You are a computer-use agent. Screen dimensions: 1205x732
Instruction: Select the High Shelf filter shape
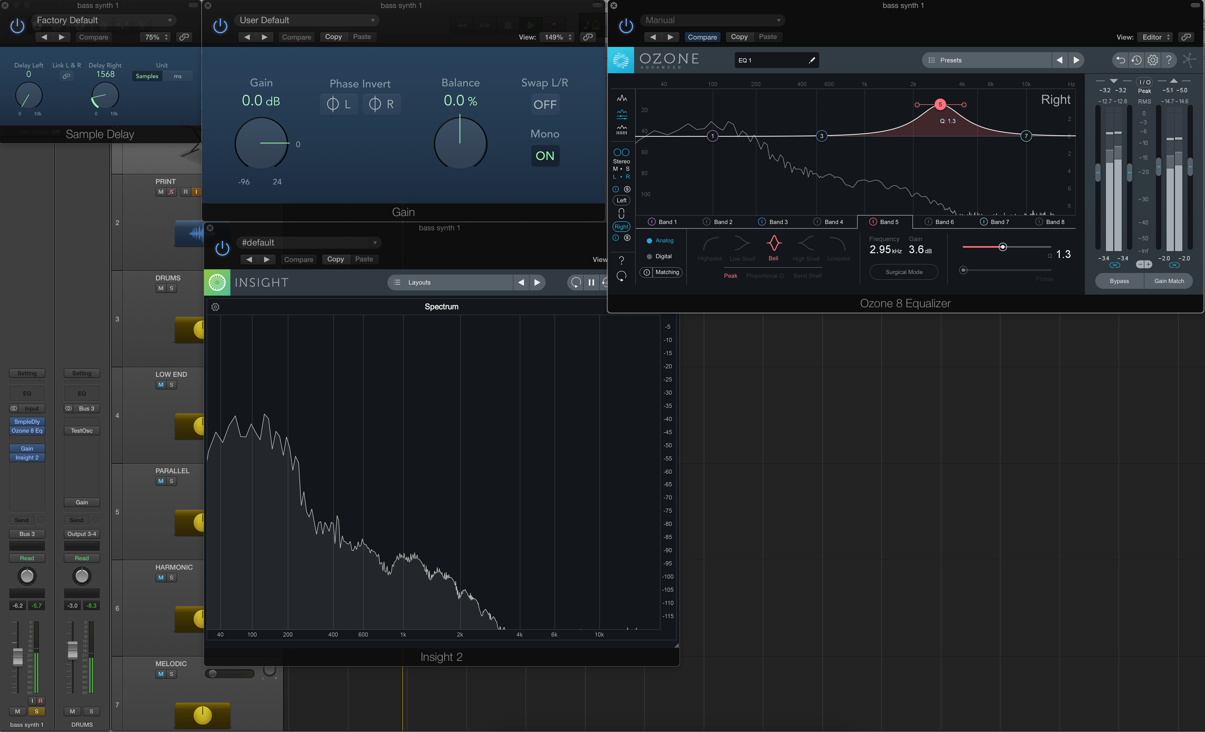(x=806, y=246)
